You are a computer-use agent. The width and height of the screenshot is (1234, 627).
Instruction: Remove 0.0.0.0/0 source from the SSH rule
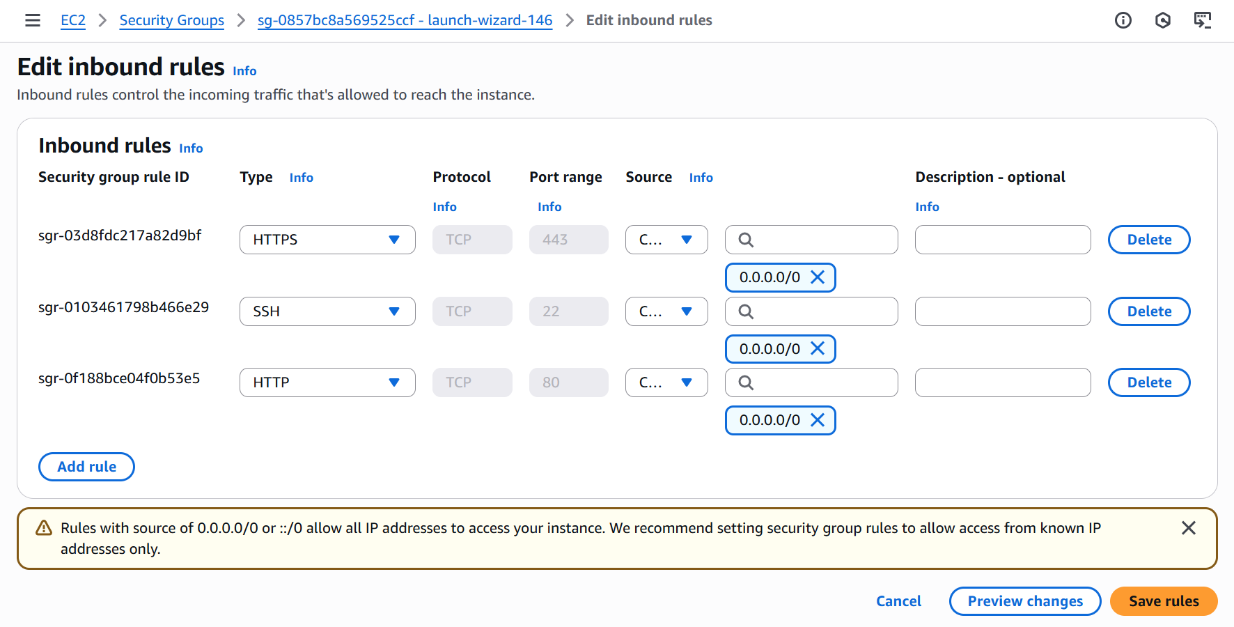[818, 348]
